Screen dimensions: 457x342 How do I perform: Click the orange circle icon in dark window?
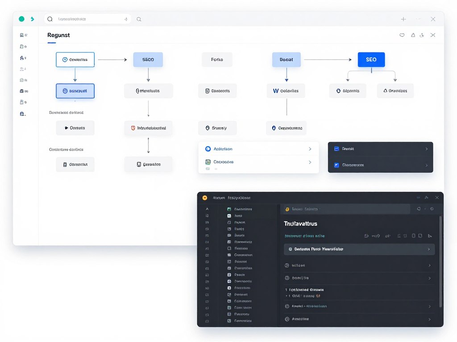point(204,198)
